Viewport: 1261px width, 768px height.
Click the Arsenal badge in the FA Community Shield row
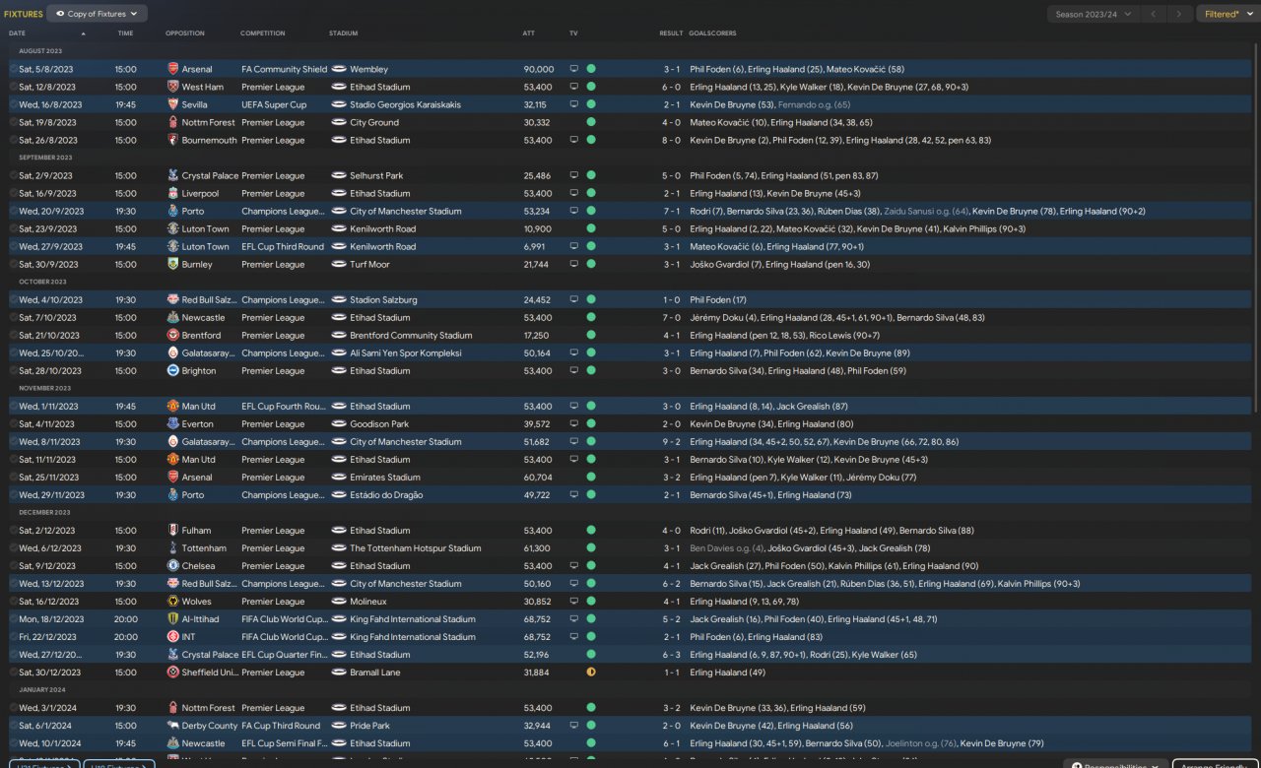click(x=173, y=70)
